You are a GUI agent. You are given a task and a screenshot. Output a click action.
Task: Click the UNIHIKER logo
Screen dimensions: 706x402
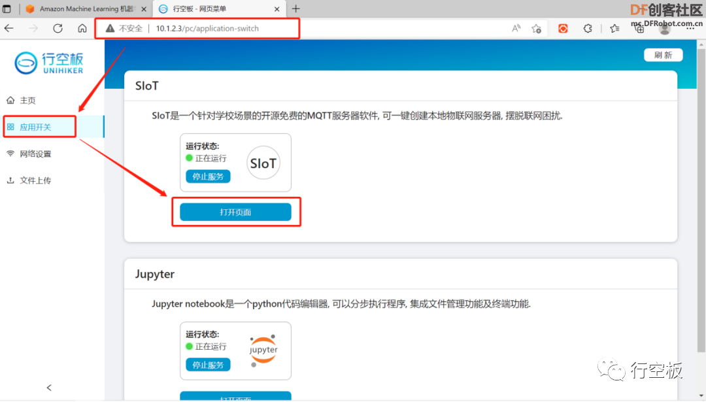point(49,63)
